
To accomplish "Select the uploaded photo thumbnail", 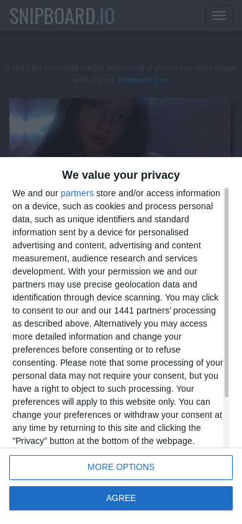I will 120,127.
